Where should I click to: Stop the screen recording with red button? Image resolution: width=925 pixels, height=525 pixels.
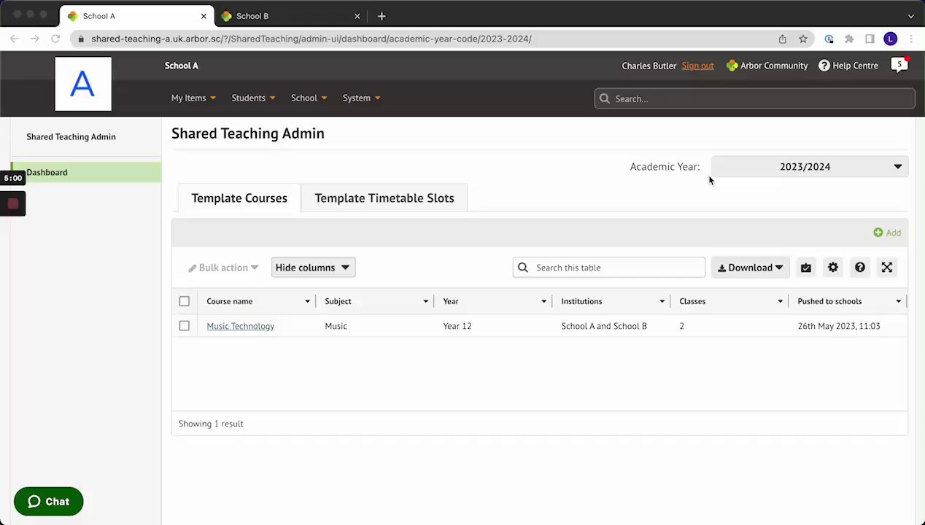point(13,204)
